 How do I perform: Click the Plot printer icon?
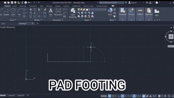coord(26,2)
